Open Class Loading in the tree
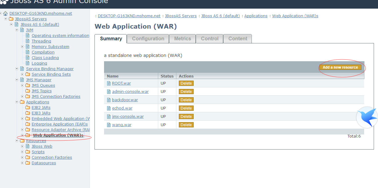The height and width of the screenshot is (188, 378). point(45,58)
